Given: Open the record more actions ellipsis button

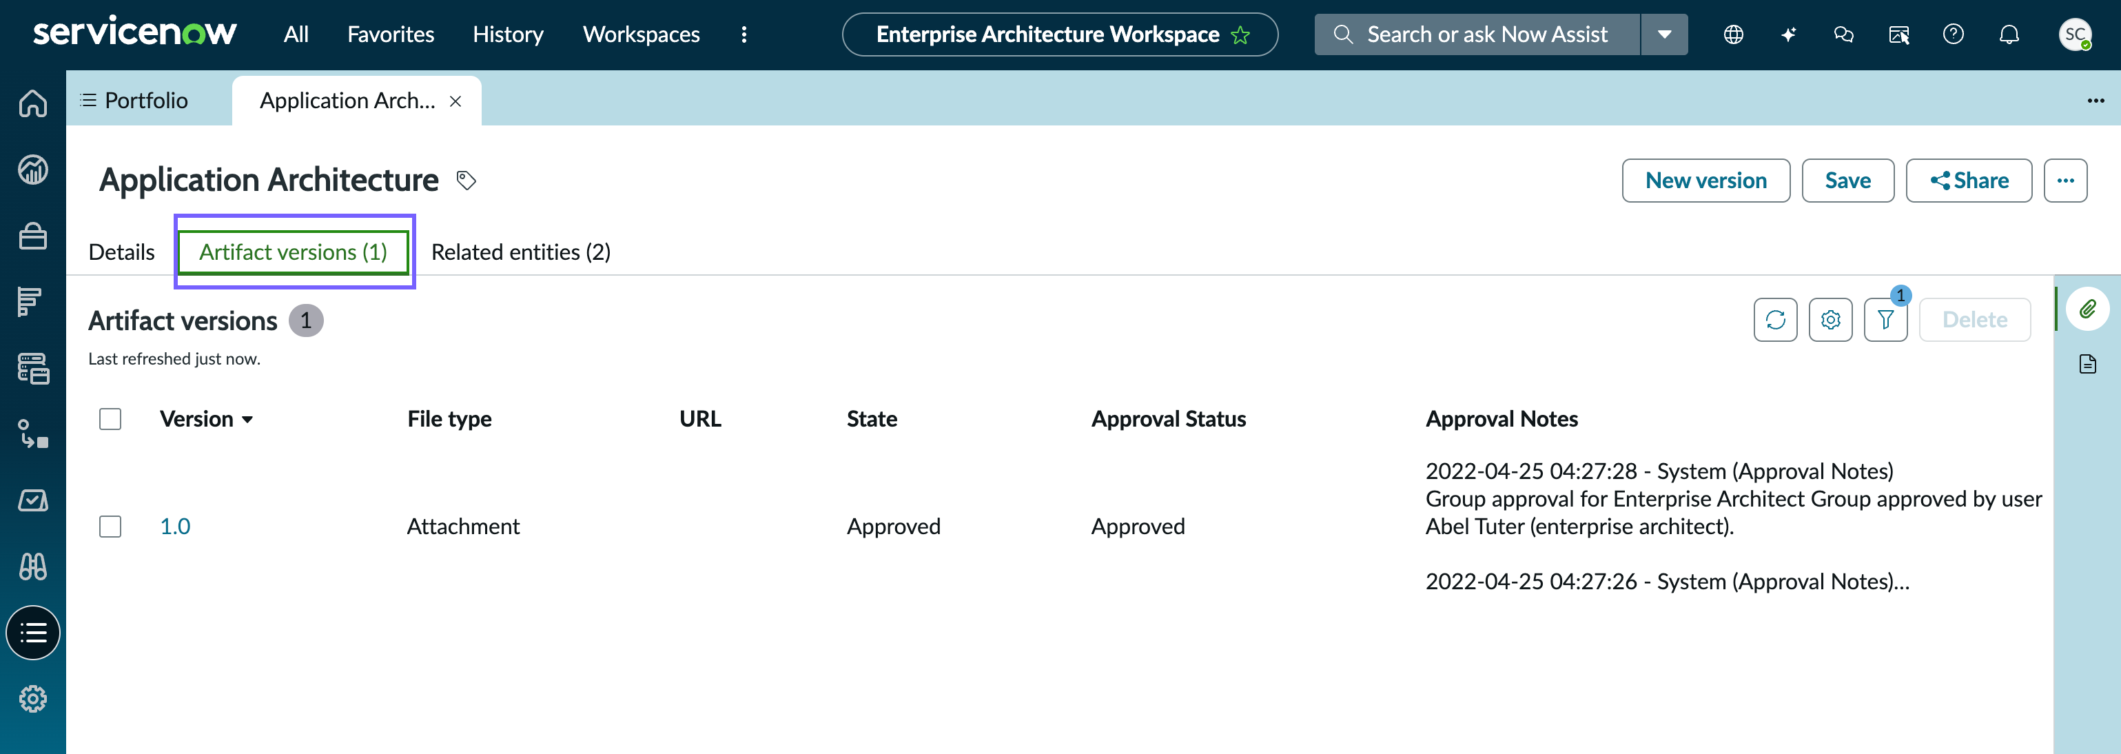Looking at the screenshot, I should pos(2065,181).
